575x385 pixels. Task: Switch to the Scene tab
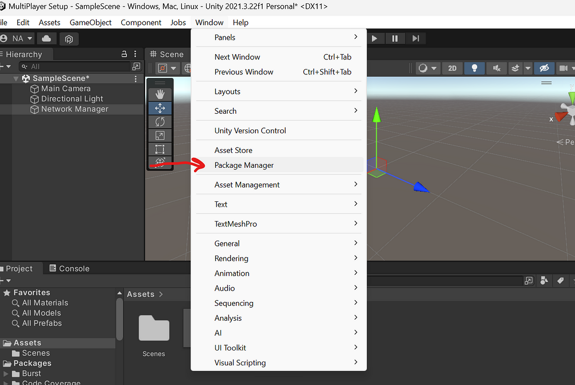pos(166,54)
